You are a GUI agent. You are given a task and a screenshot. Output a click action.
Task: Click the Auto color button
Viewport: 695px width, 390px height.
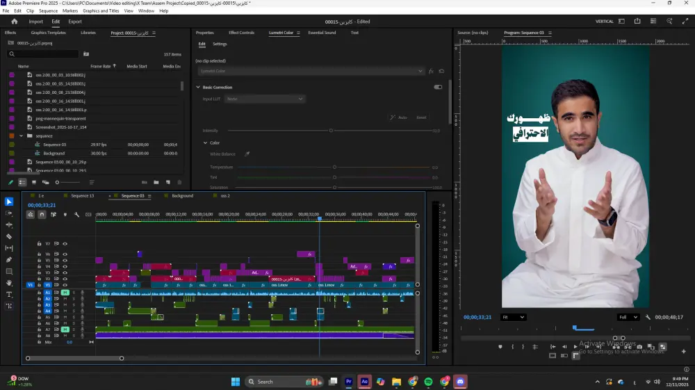(x=398, y=117)
